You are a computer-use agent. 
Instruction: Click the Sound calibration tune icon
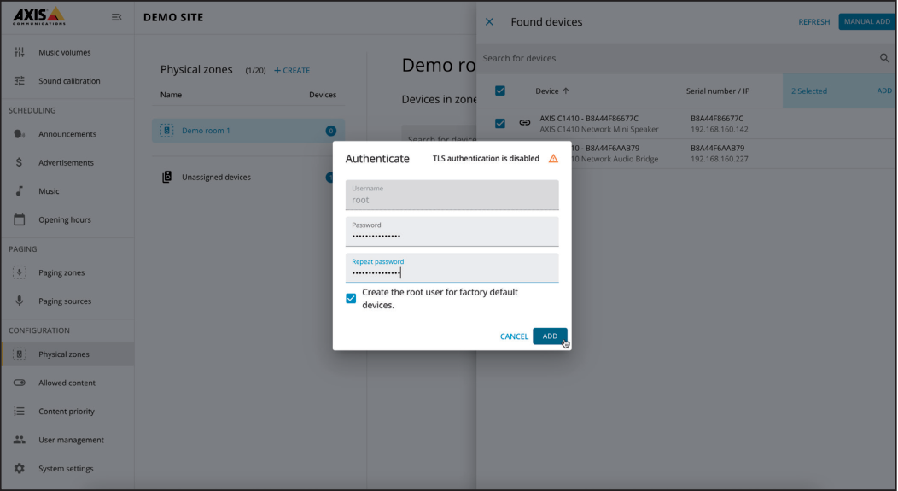(x=20, y=81)
